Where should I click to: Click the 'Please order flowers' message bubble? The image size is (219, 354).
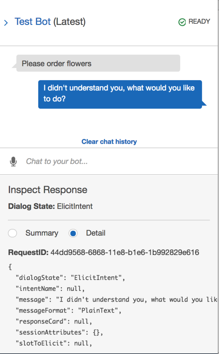[x=98, y=64]
